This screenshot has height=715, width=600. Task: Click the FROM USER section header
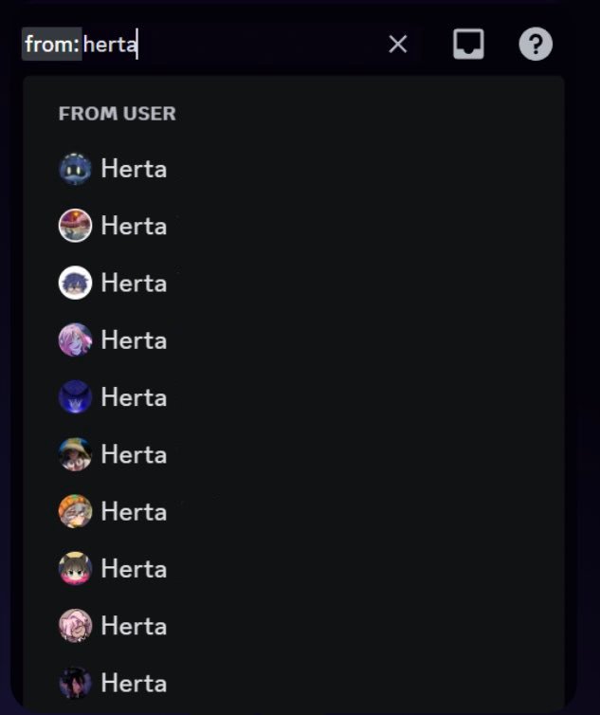118,114
